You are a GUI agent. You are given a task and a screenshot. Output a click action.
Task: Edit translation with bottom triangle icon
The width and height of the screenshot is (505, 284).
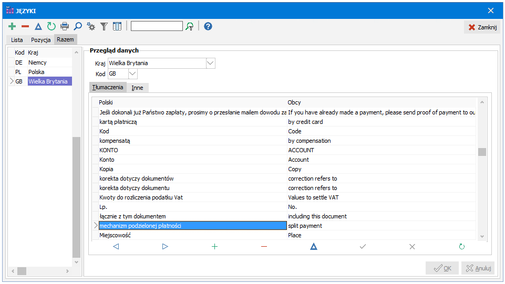(314, 246)
